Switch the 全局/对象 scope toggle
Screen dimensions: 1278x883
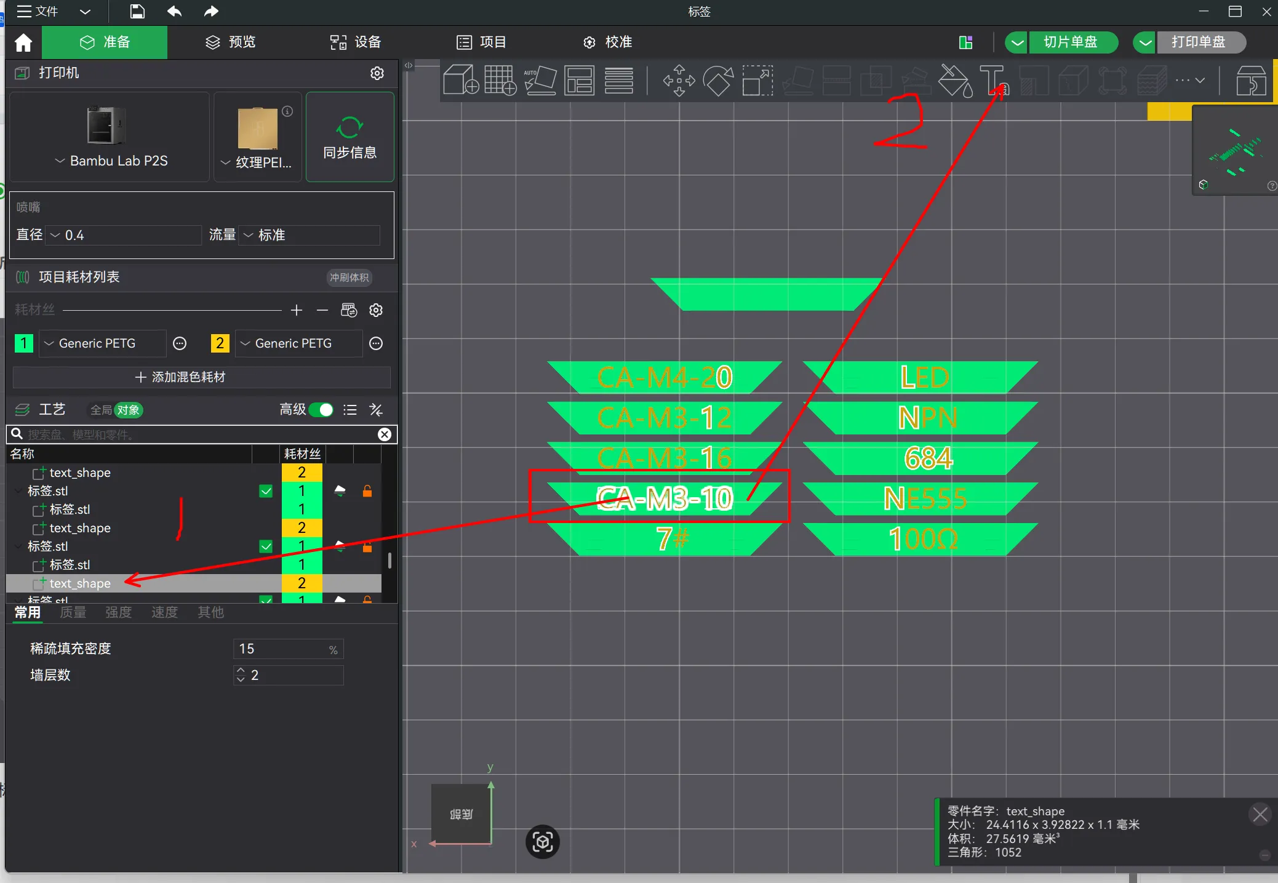click(116, 410)
